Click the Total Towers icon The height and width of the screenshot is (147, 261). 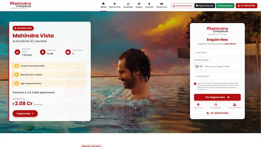click(68, 52)
